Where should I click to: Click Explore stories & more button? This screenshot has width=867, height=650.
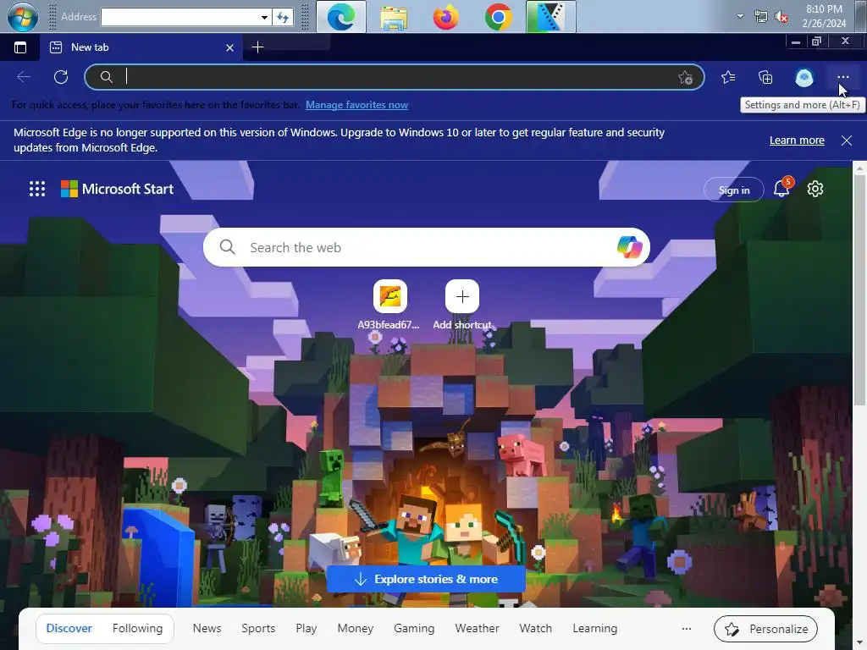[x=426, y=579]
